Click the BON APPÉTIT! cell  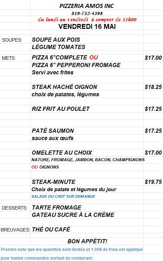(87, 241)
